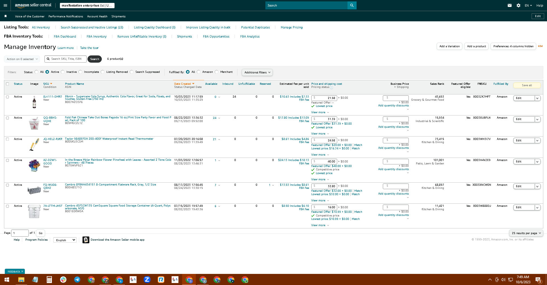Click the page number input field
Screen dimensions: 547x285
pyautogui.click(x=20, y=233)
